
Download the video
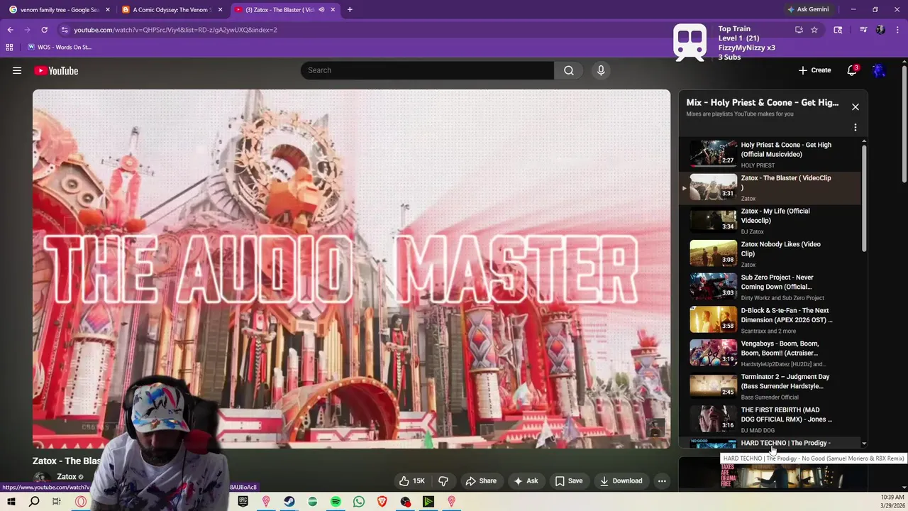pos(621,480)
